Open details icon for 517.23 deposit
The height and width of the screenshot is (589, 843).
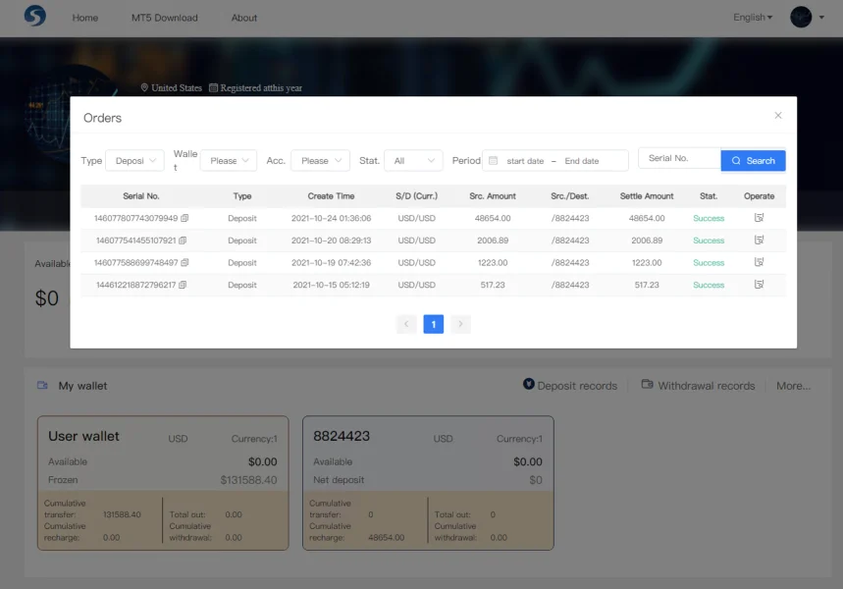(x=759, y=285)
